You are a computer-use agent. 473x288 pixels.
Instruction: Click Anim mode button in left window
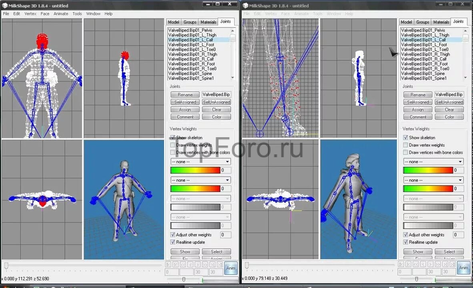231,268
